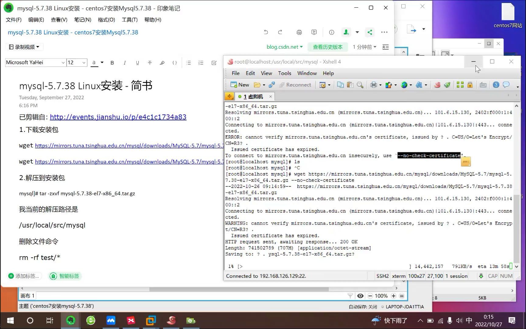
Task: Paste clipboard contents in Xshell
Action: 350,85
